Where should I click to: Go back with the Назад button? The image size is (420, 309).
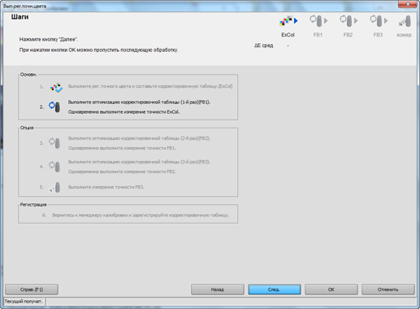click(x=218, y=289)
